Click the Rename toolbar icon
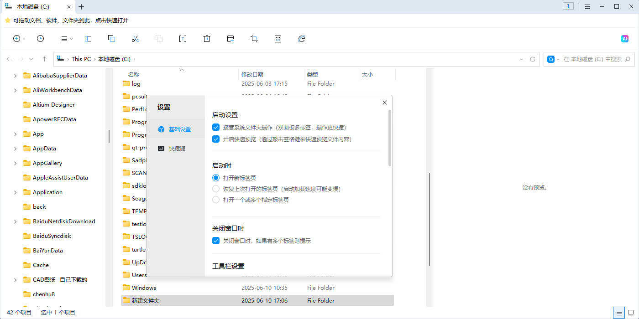 pyautogui.click(x=183, y=39)
